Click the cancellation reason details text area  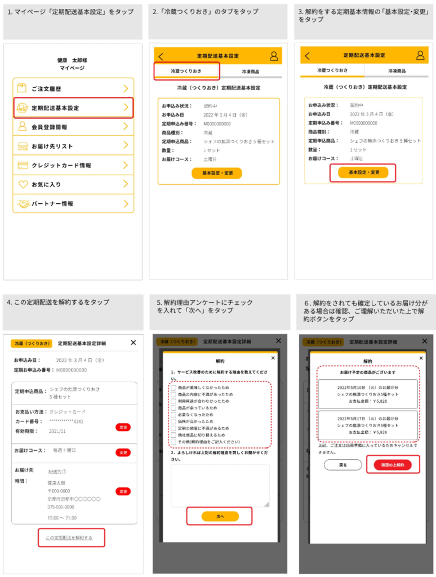tap(220, 486)
